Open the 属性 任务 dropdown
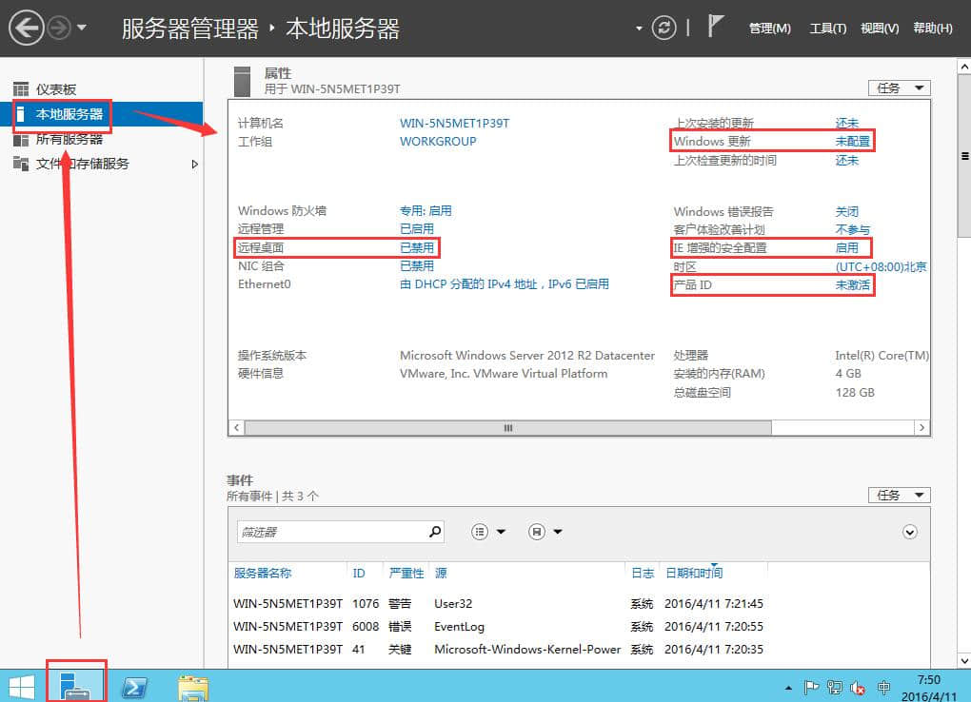Screen dimensions: 971x702 point(900,88)
